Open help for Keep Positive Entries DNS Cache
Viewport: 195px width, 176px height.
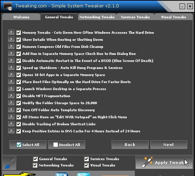pos(11,131)
